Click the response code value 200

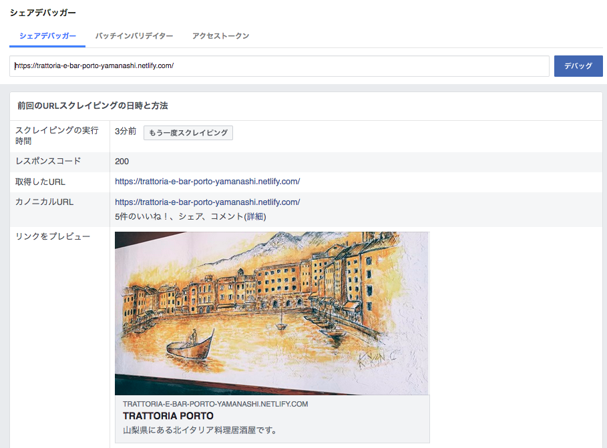coord(122,162)
